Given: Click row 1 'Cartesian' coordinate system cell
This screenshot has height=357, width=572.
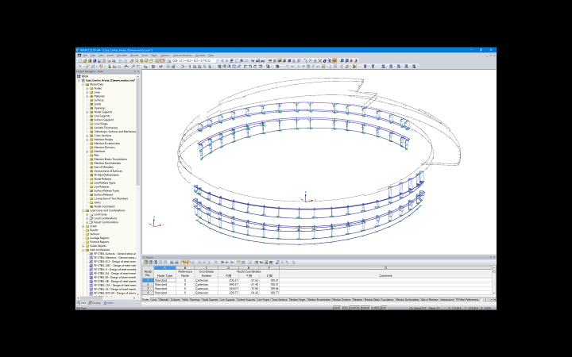Looking at the screenshot, I should (x=206, y=281).
